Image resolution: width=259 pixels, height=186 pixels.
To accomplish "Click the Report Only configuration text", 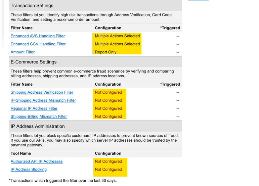I will point(105,52).
